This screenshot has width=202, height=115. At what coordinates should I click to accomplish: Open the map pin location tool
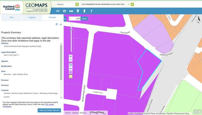[78, 11]
